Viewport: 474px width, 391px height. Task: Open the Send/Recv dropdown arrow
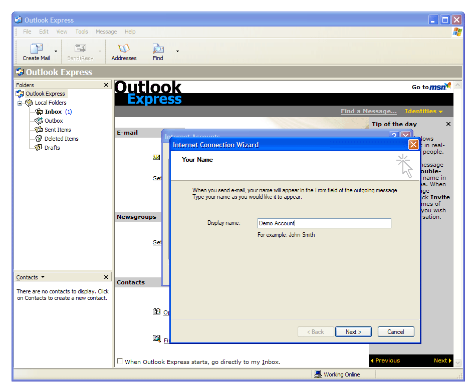point(100,52)
